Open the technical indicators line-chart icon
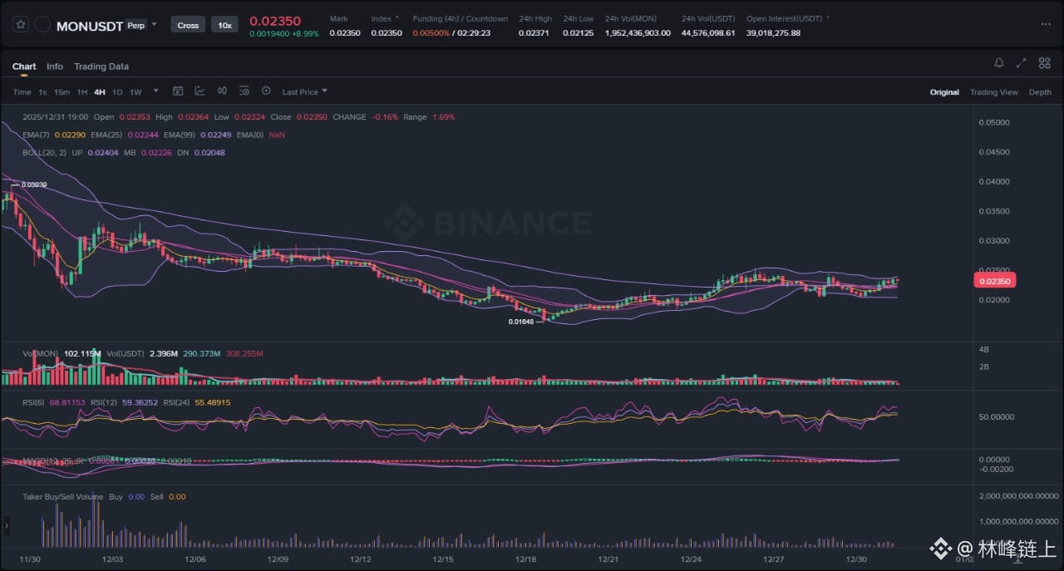This screenshot has width=1064, height=571. (200, 91)
